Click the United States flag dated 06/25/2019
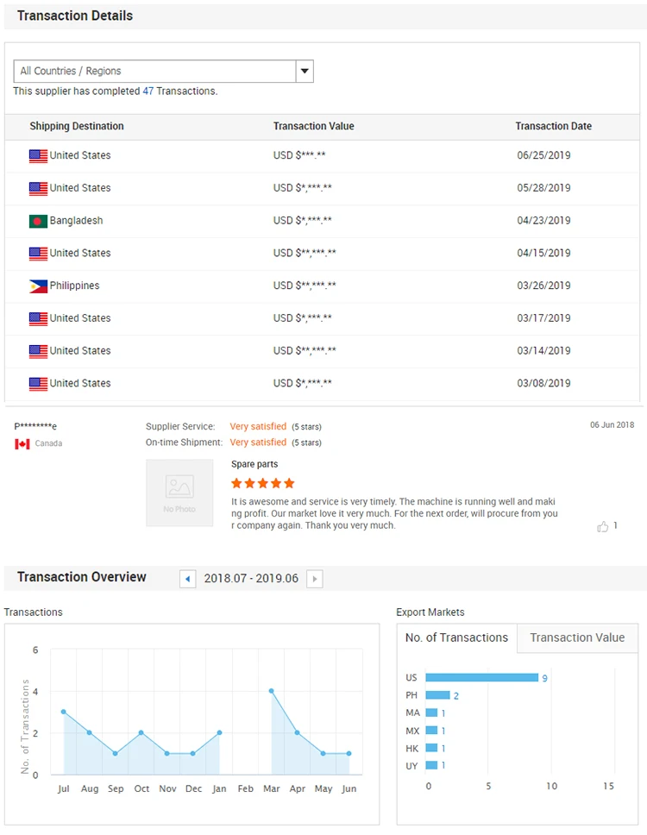 pos(38,156)
